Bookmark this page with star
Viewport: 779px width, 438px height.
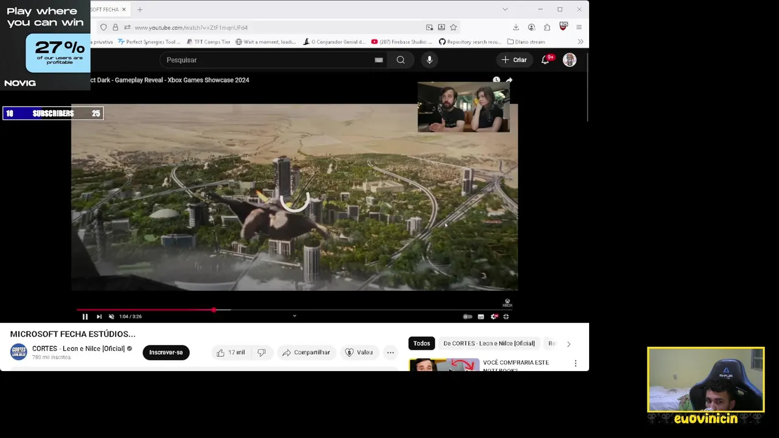click(453, 27)
